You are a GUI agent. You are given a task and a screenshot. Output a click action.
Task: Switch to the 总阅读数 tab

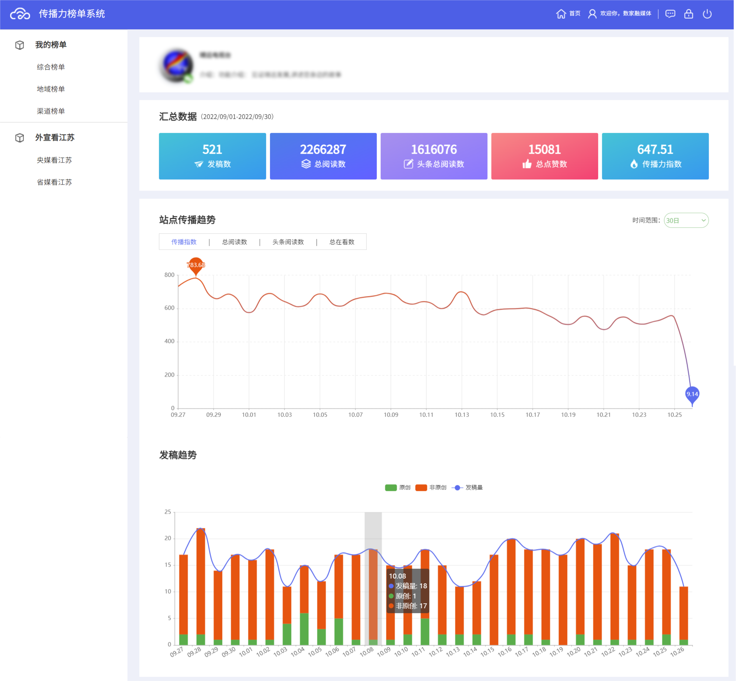point(234,242)
